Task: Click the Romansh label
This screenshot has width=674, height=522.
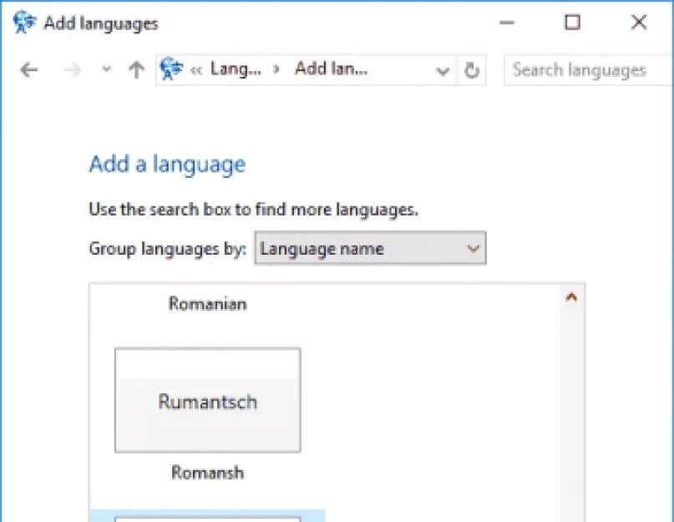Action: point(208,473)
